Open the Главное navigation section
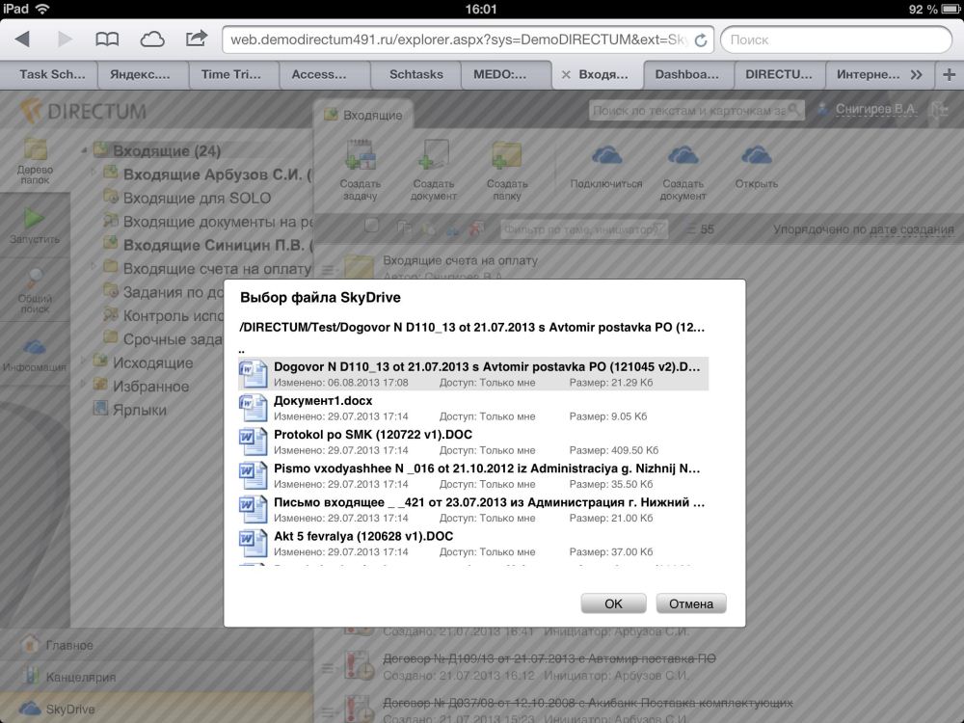 pos(157,645)
